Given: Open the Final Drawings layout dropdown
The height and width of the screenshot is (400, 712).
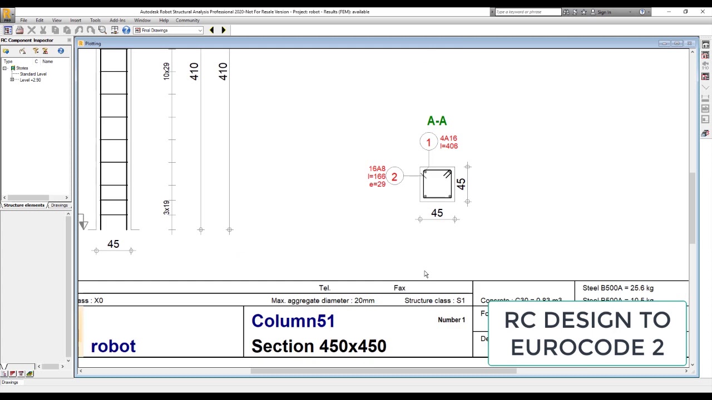Looking at the screenshot, I should 168,30.
